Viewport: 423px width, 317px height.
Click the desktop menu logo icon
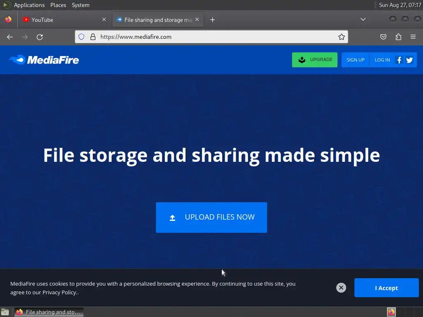pyautogui.click(x=7, y=5)
